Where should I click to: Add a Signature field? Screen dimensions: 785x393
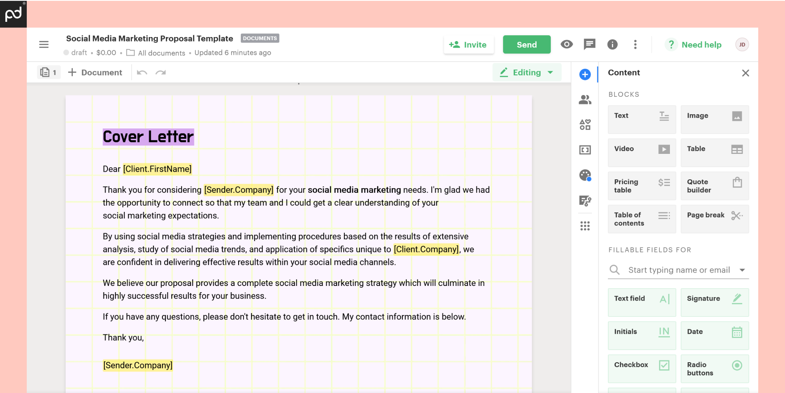(715, 302)
